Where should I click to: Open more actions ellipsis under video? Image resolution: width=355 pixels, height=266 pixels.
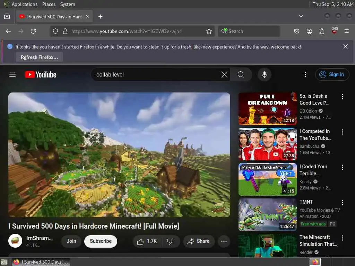pyautogui.click(x=224, y=241)
